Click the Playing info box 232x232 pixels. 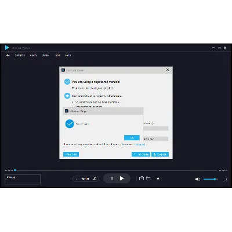click(x=23, y=179)
